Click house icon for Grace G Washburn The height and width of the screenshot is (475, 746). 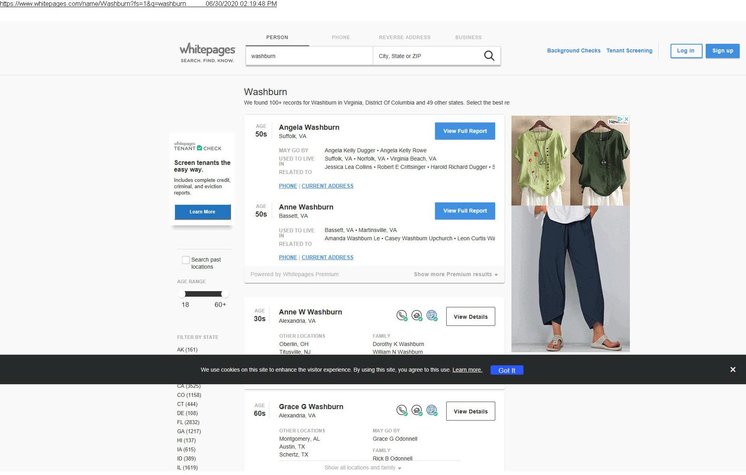coord(416,410)
